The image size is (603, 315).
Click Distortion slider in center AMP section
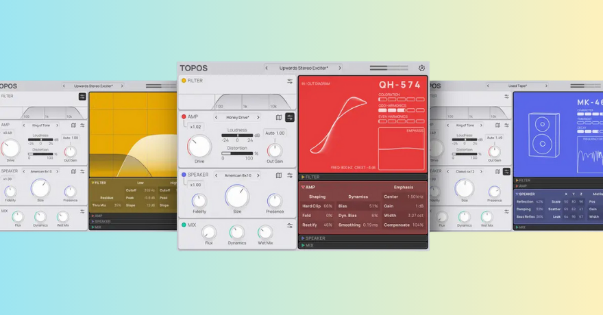(237, 153)
